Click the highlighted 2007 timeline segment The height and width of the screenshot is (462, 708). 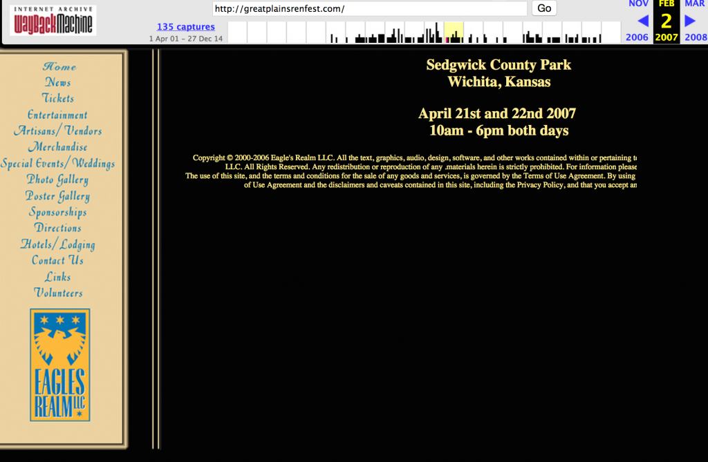(x=454, y=32)
